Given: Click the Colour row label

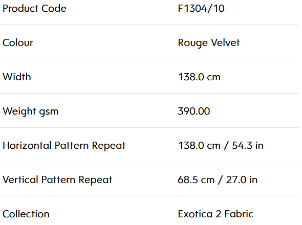Looking at the screenshot, I should point(18,42).
